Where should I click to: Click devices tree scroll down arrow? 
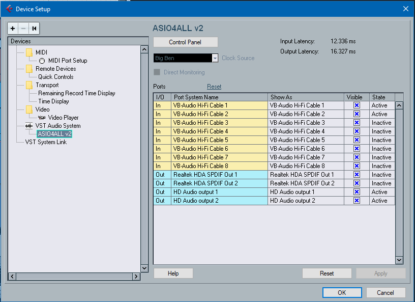(x=144, y=268)
